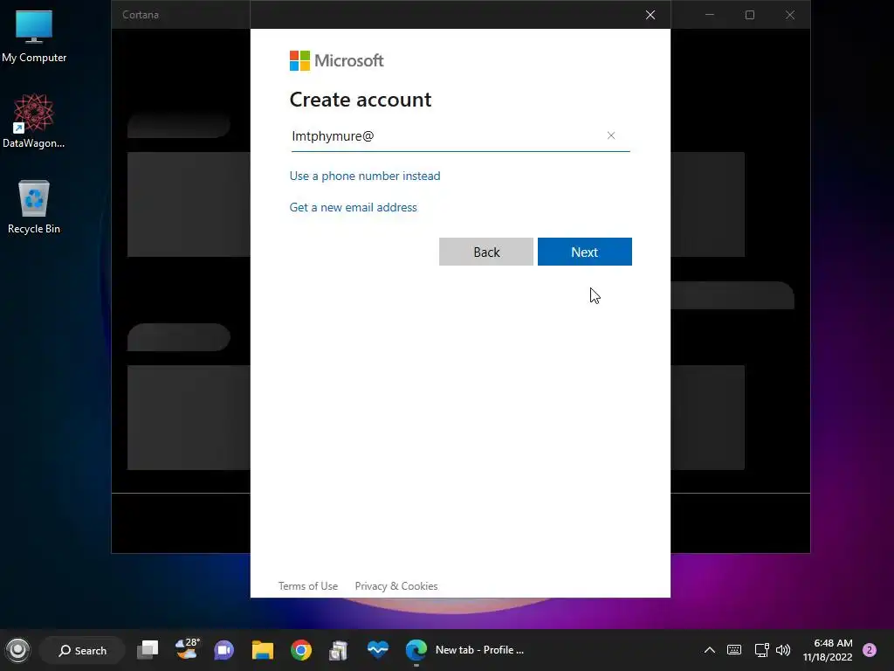894x671 pixels.
Task: Clear the email input with the X icon
Action: [x=610, y=135]
